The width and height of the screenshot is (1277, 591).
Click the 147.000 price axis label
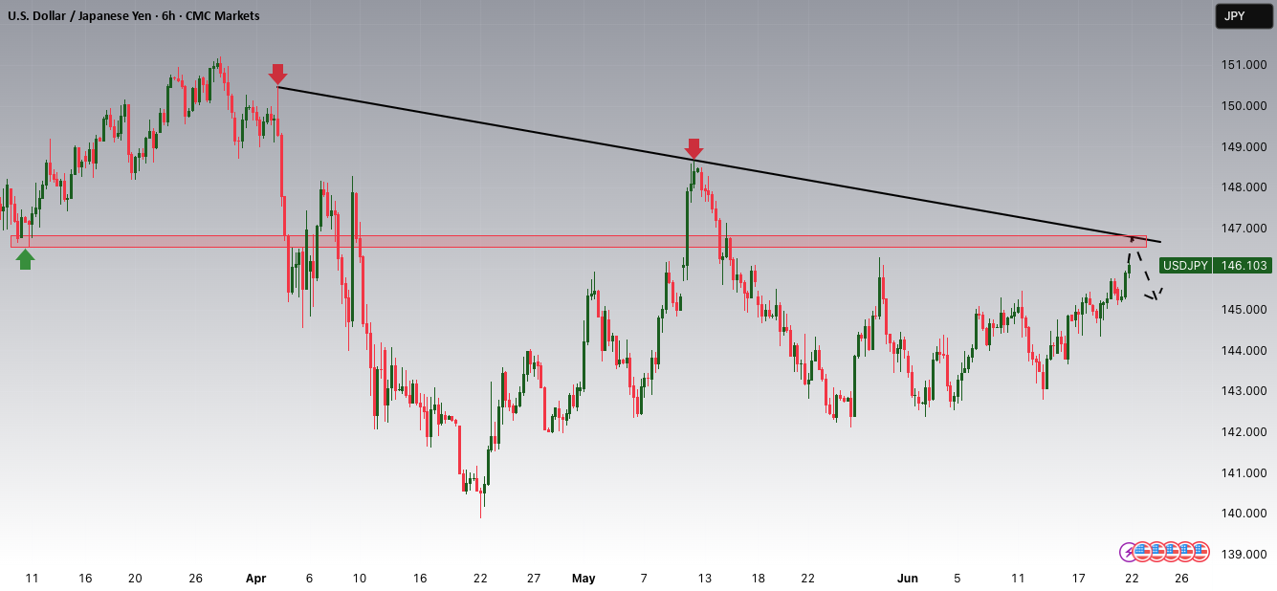(1242, 229)
